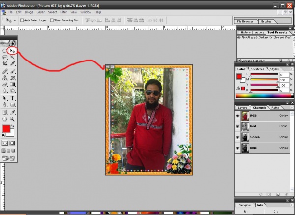
Task: Swap foreground and background colors
Action: [x=13, y=126]
